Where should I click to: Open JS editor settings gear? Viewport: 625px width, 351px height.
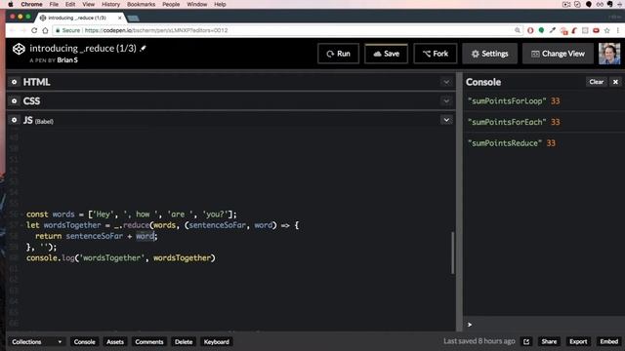(x=15, y=120)
